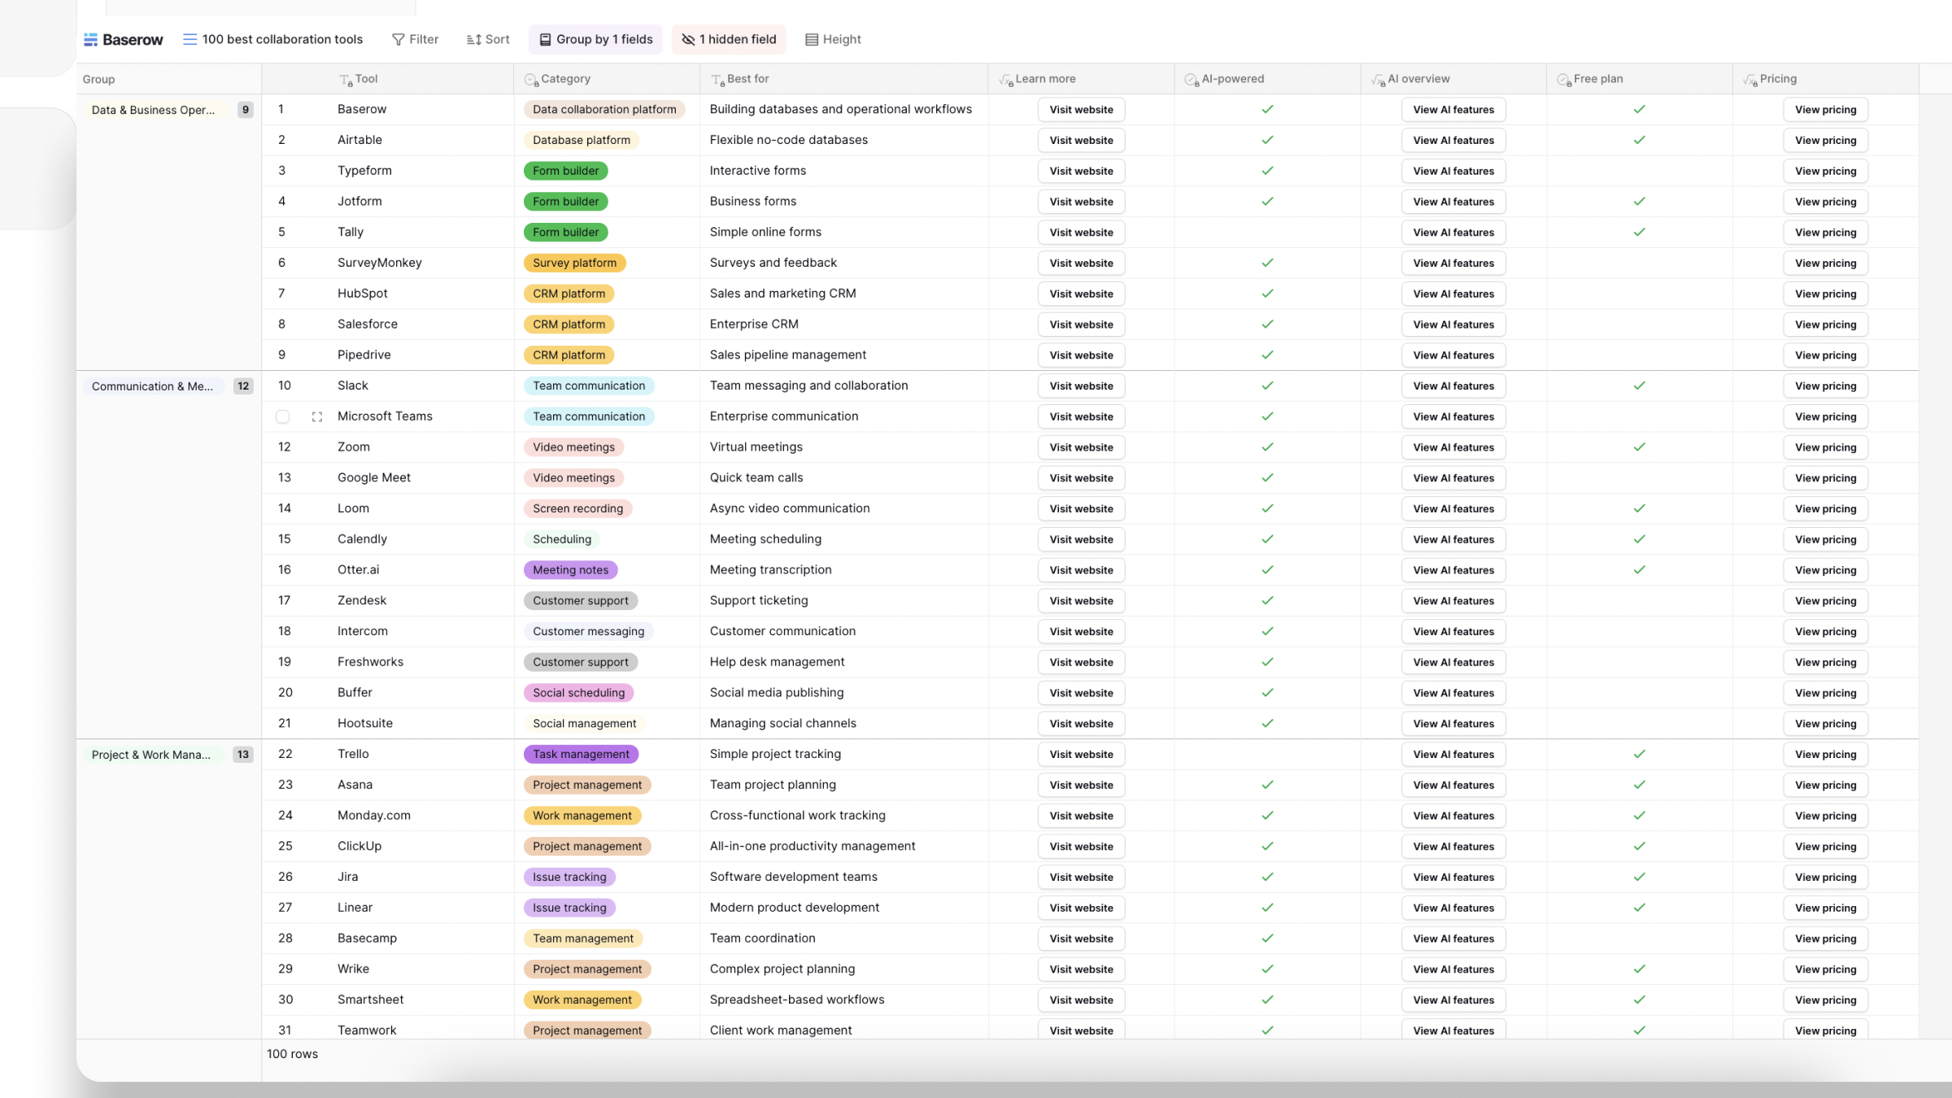Click the Category column header

click(x=607, y=79)
